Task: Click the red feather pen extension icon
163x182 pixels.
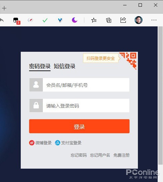Action: (x=30, y=20)
